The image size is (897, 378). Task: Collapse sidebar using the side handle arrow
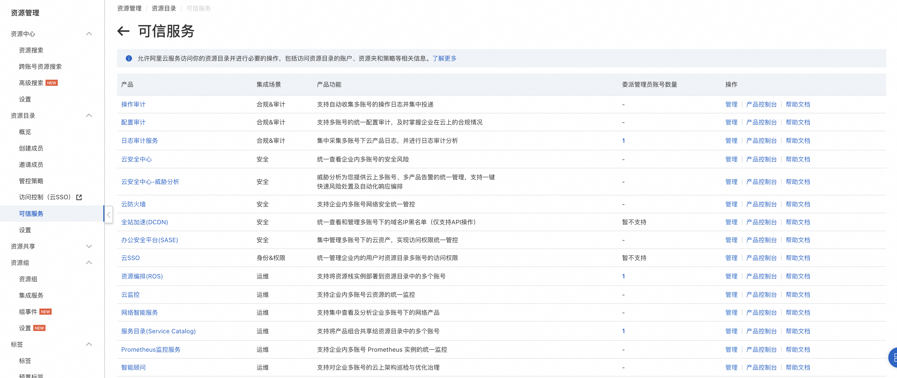(x=109, y=215)
